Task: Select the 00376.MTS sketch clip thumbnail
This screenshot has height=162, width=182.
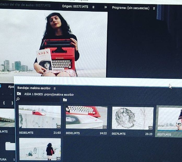Action: (x=133, y=118)
